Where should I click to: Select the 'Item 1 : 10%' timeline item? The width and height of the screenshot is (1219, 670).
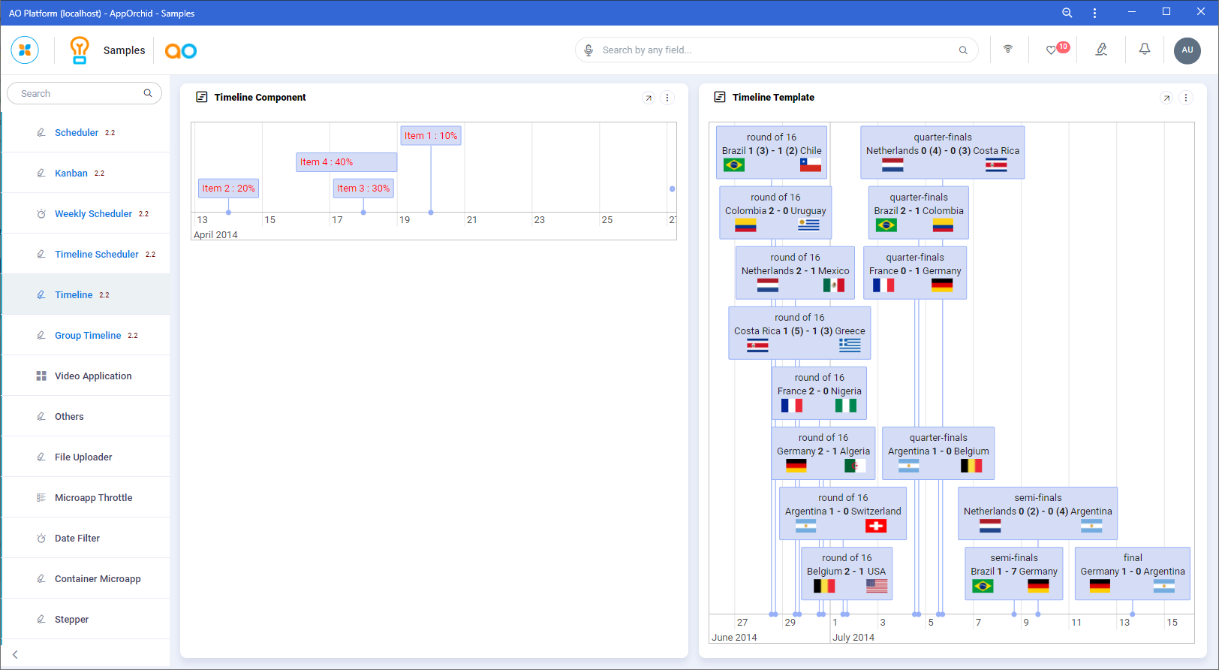[x=430, y=136]
